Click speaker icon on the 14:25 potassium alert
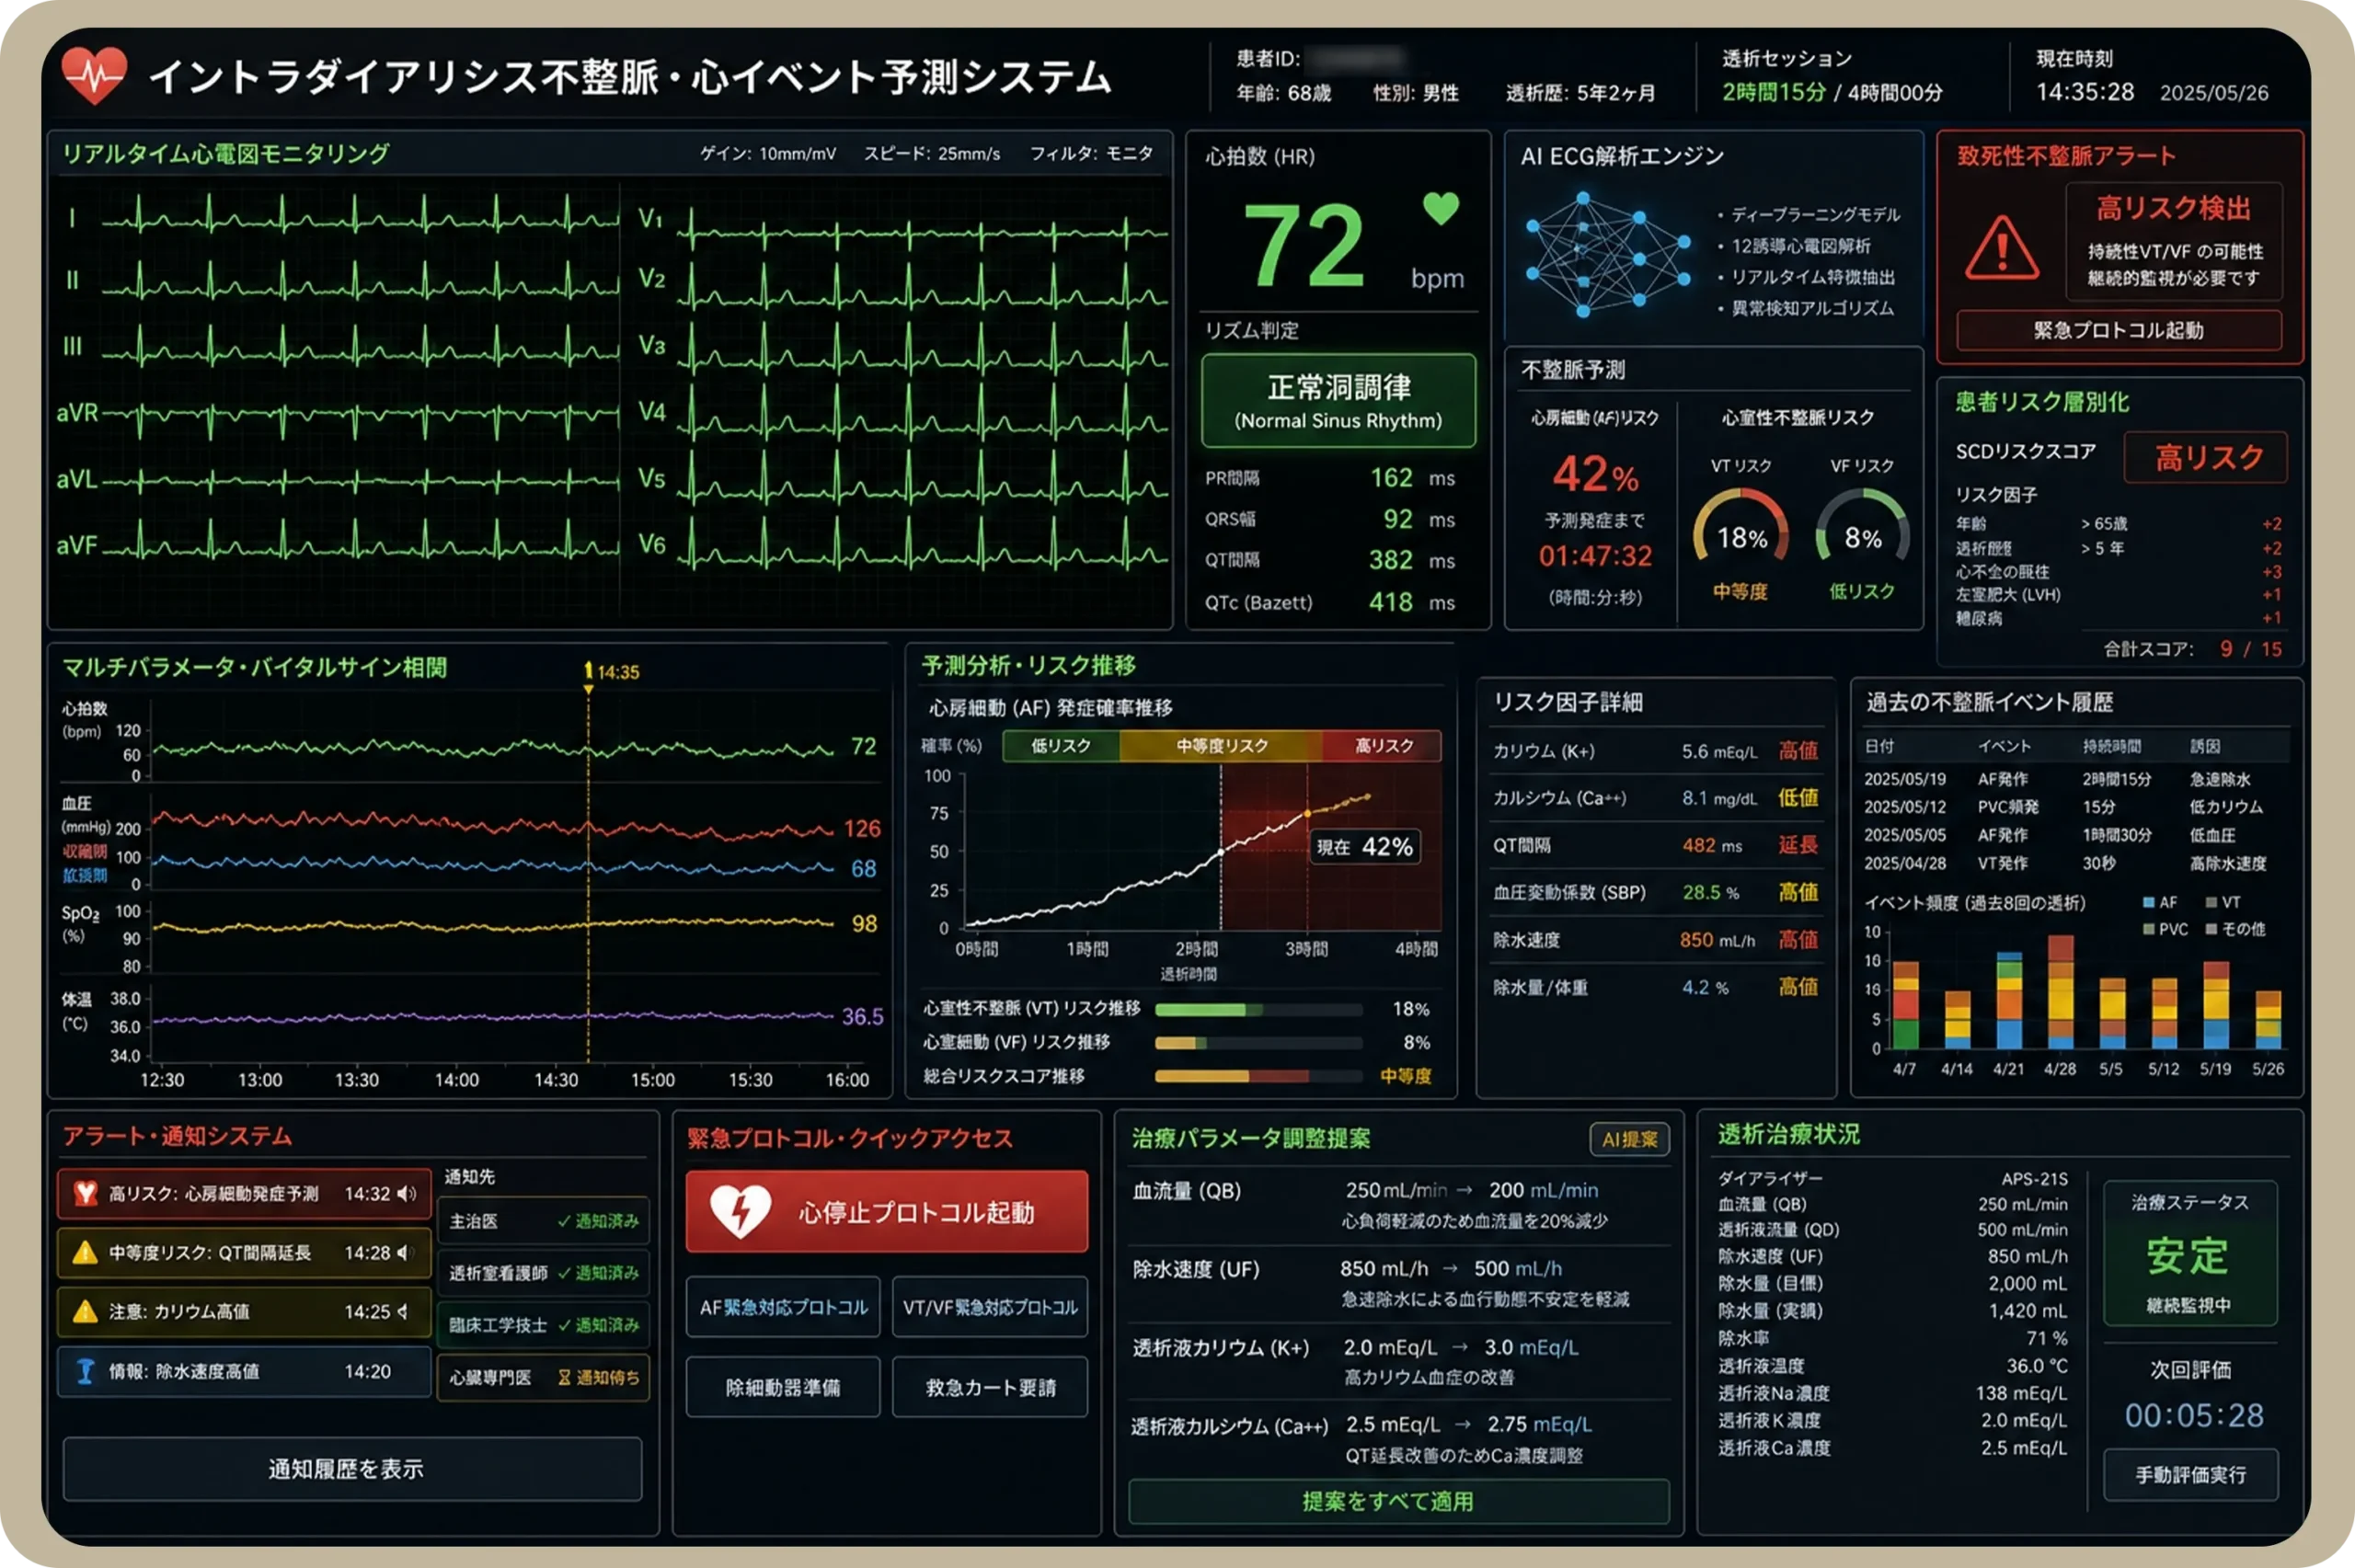This screenshot has width=2355, height=1568. point(402,1311)
